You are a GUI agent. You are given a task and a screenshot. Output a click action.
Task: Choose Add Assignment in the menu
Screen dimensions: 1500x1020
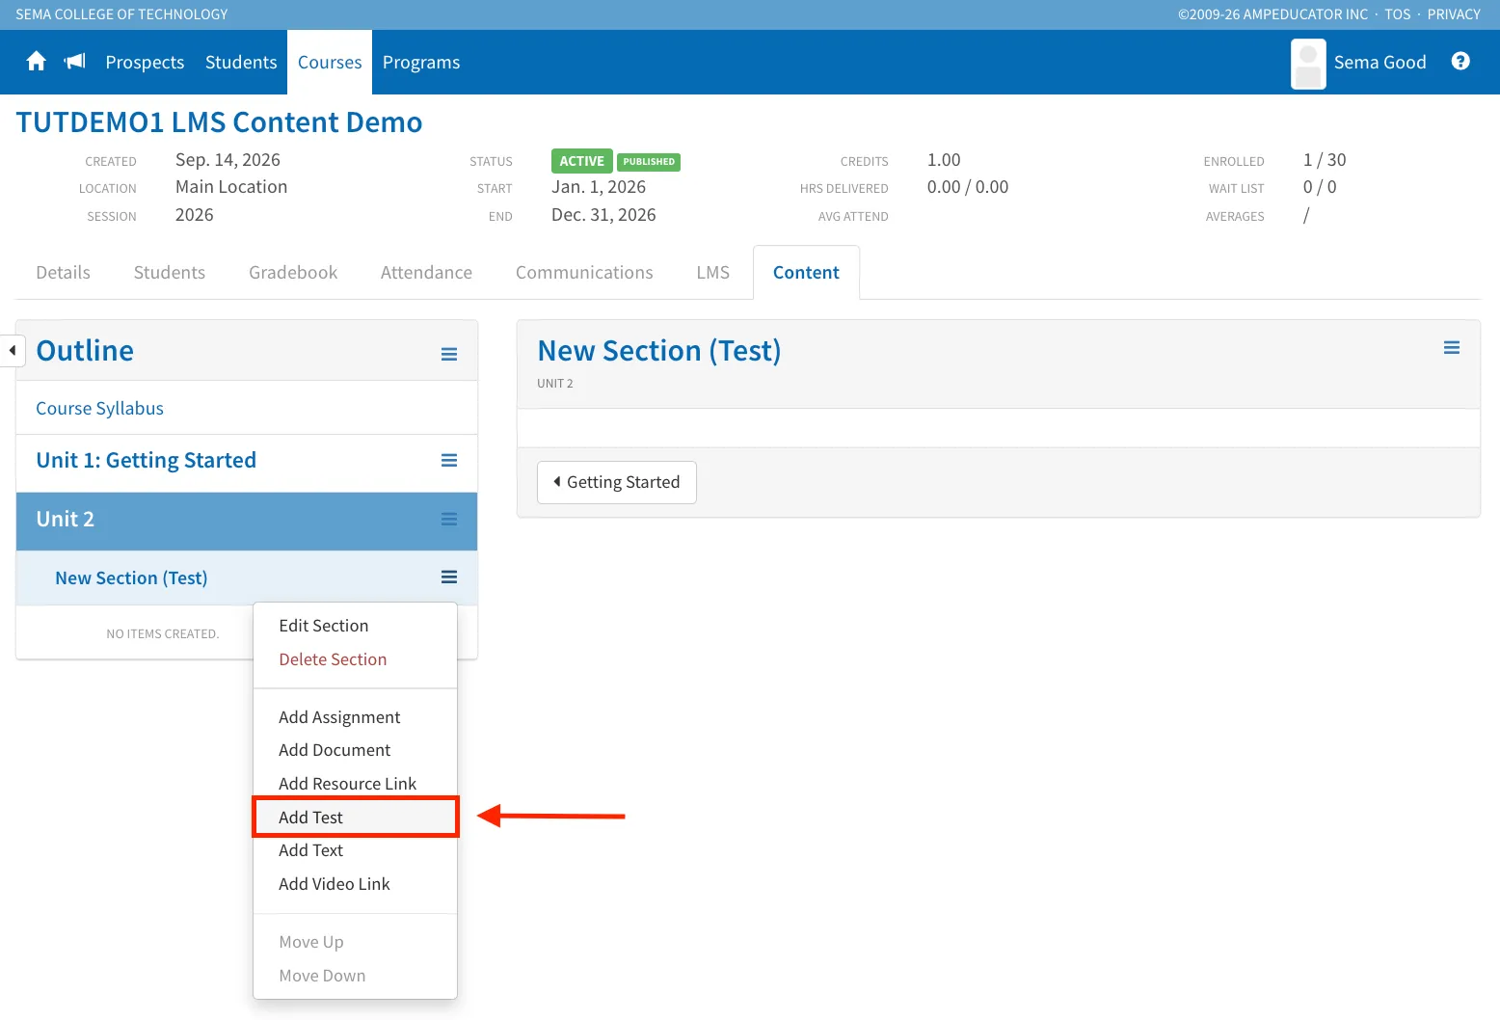[339, 717]
